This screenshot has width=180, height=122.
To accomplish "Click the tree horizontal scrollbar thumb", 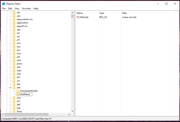I will (26, 114).
